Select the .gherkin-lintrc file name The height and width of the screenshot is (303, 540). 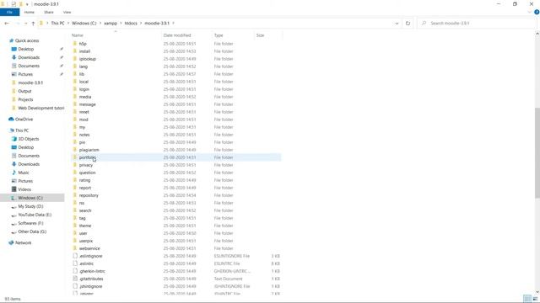pos(92,271)
